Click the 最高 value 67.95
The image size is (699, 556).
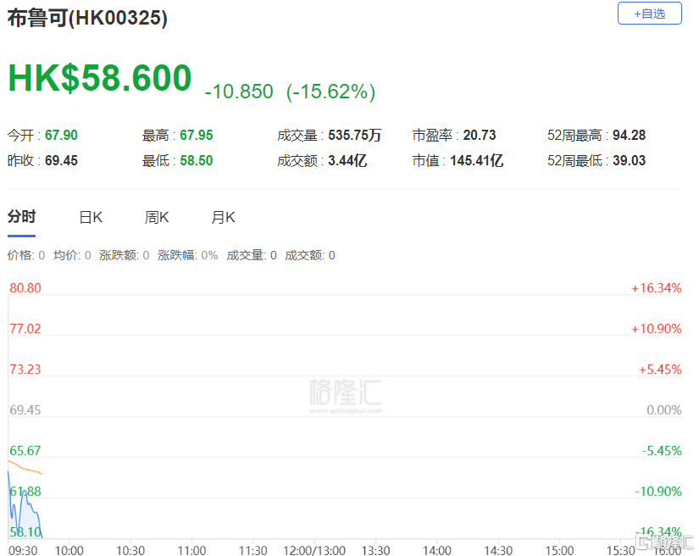(197, 135)
